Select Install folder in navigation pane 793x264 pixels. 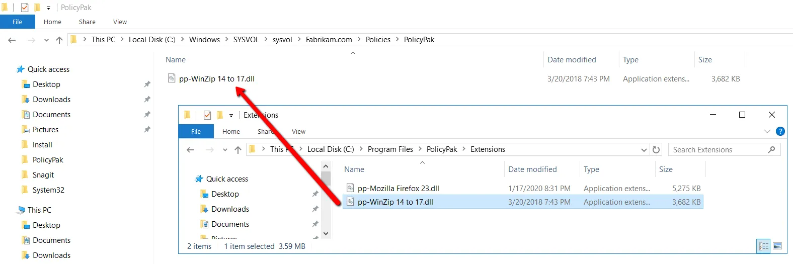point(42,145)
